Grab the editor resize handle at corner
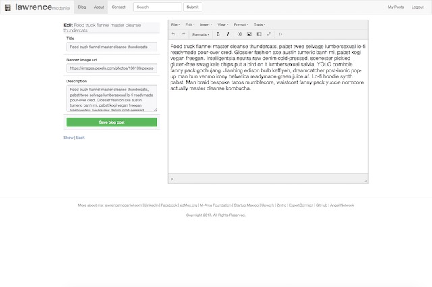The image size is (432, 287). point(366,180)
